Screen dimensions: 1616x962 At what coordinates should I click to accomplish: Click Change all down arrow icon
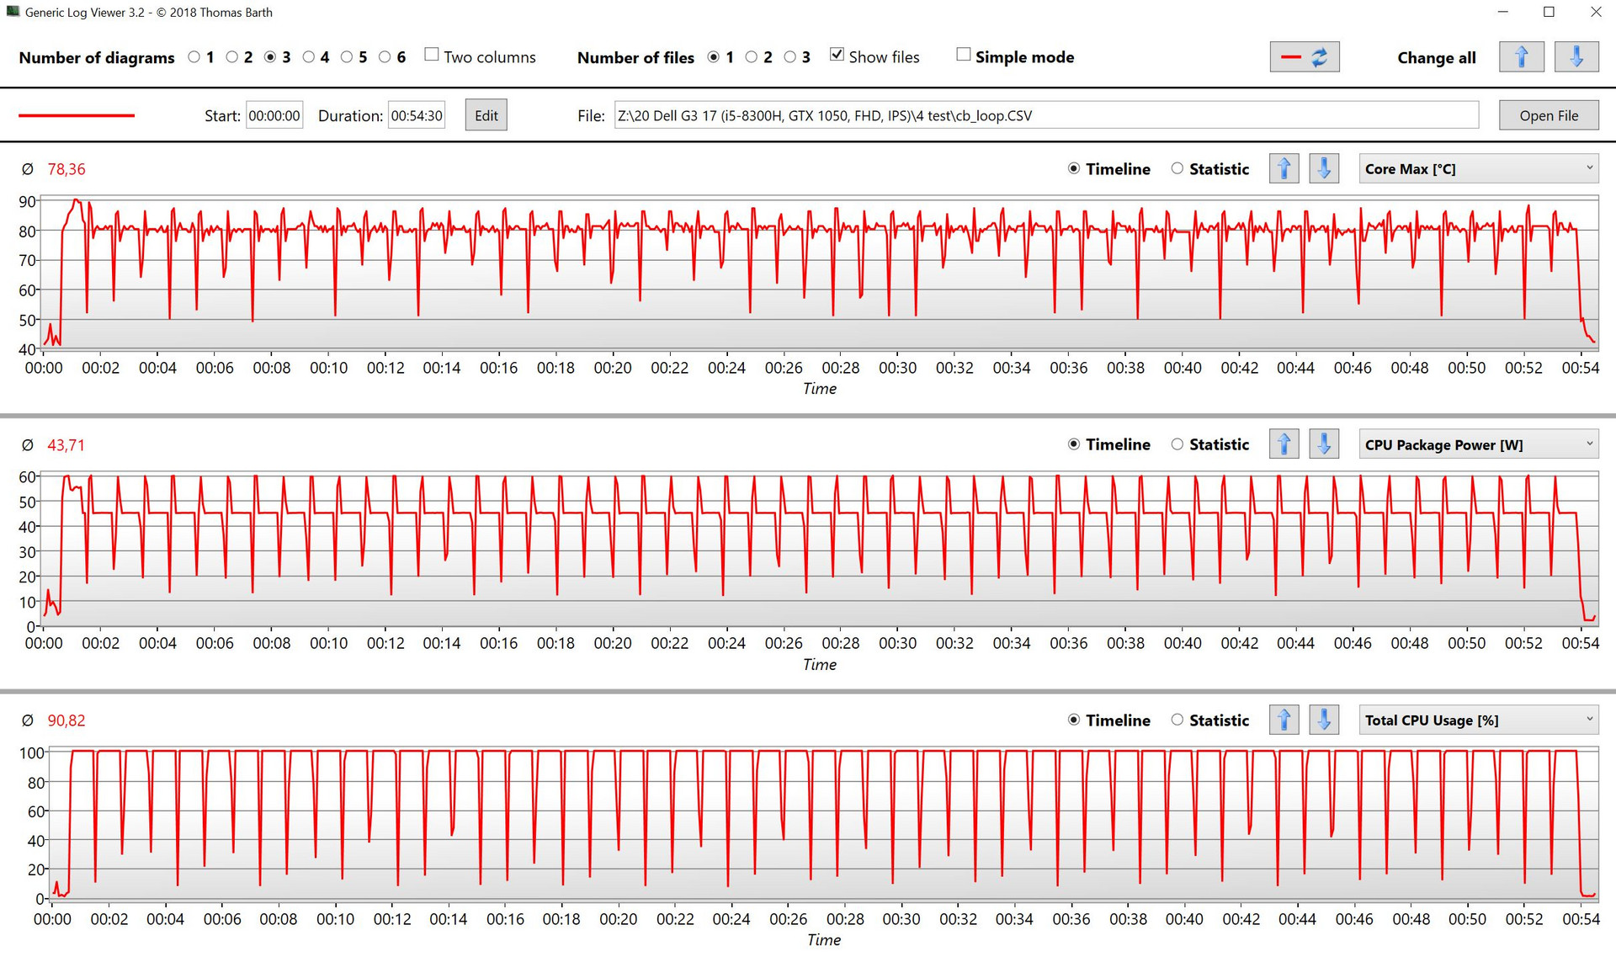pyautogui.click(x=1576, y=57)
